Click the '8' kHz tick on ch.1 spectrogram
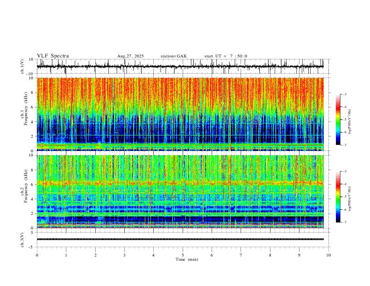This screenshot has width=370, height=286. (32, 93)
